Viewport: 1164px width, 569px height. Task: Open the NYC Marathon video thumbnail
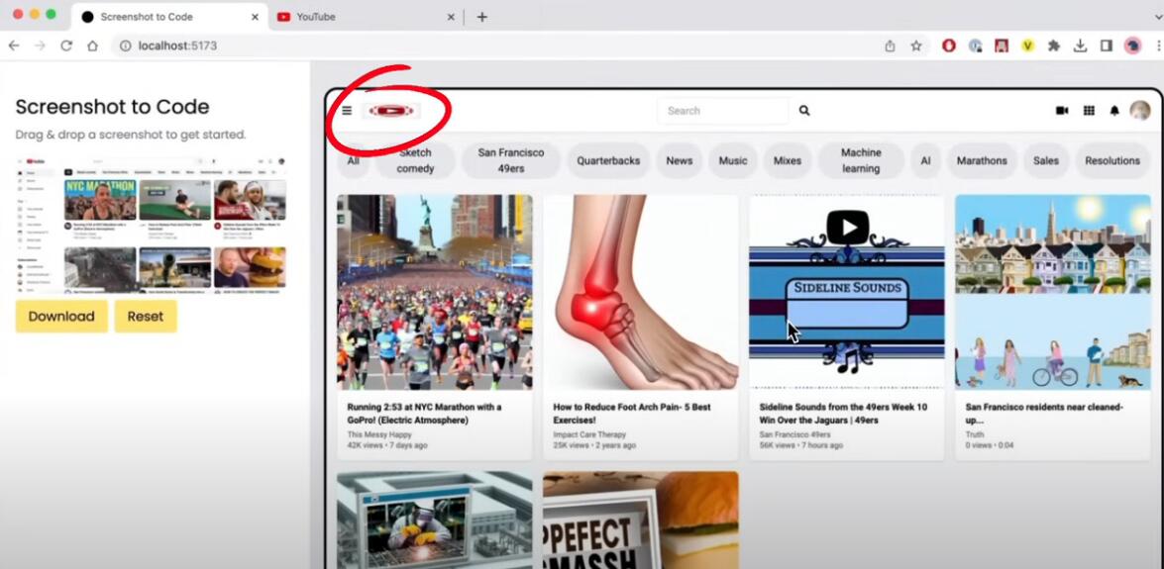[x=434, y=292]
